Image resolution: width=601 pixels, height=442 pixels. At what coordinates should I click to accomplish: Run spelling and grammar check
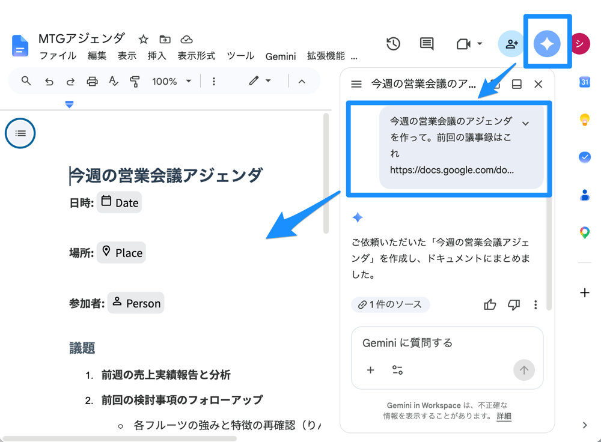[x=114, y=81]
